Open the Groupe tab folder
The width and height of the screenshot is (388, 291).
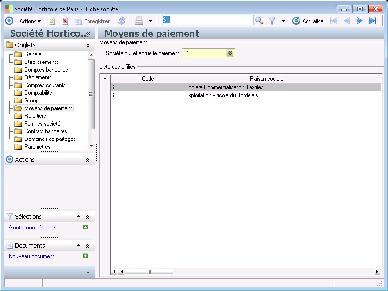33,100
